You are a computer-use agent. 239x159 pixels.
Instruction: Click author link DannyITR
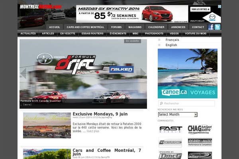(x=105, y=157)
